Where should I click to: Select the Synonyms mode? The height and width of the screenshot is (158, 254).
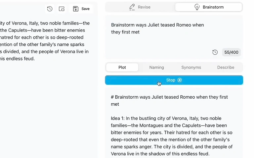(191, 67)
